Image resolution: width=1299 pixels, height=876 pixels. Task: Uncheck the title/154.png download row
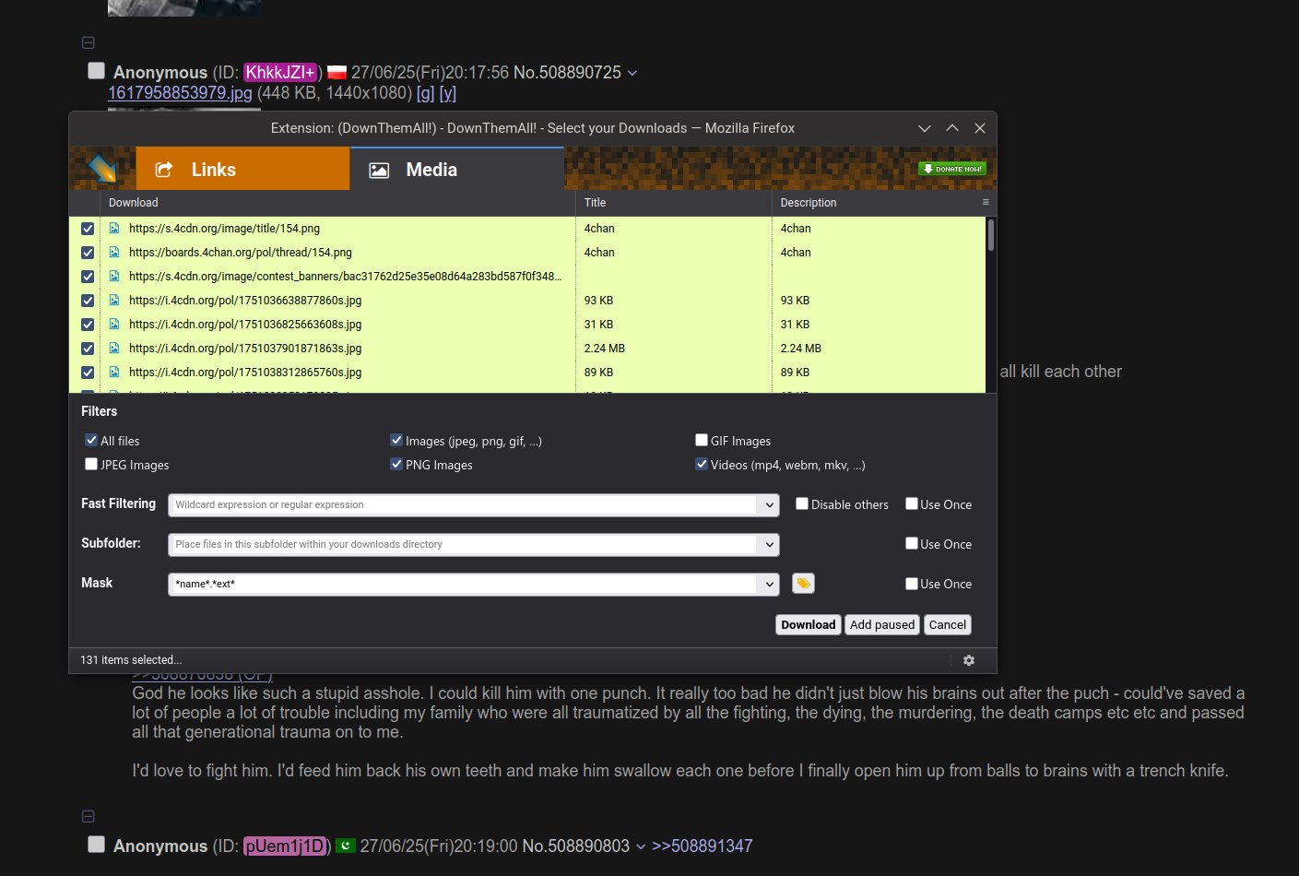88,229
